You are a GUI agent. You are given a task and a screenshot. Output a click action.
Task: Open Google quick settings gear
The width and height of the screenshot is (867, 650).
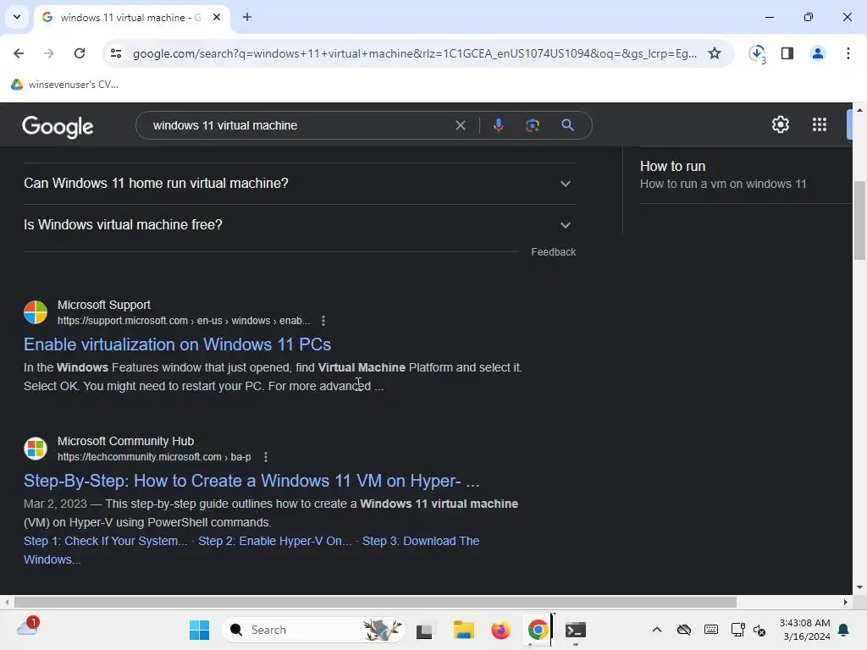click(x=780, y=124)
